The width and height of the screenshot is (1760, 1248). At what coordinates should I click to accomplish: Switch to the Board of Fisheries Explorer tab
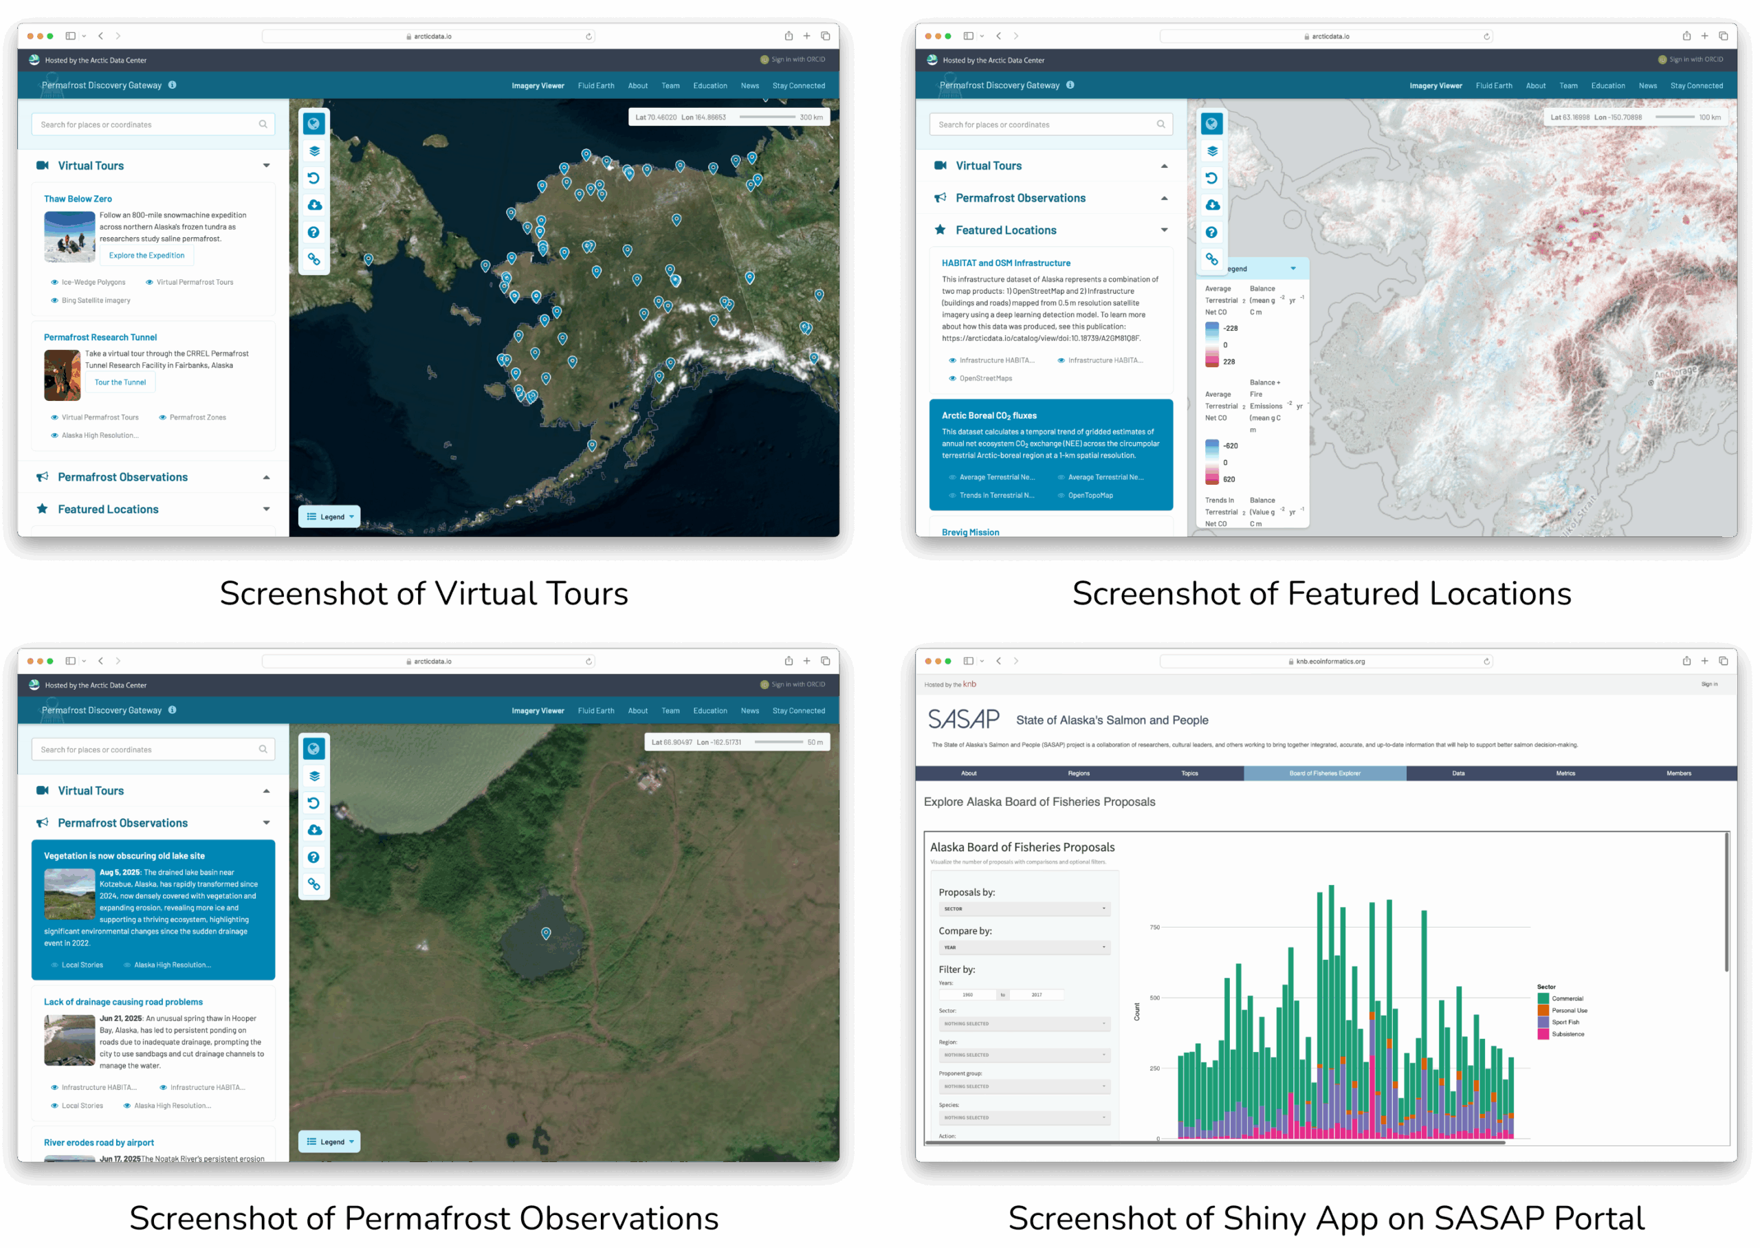(1324, 773)
